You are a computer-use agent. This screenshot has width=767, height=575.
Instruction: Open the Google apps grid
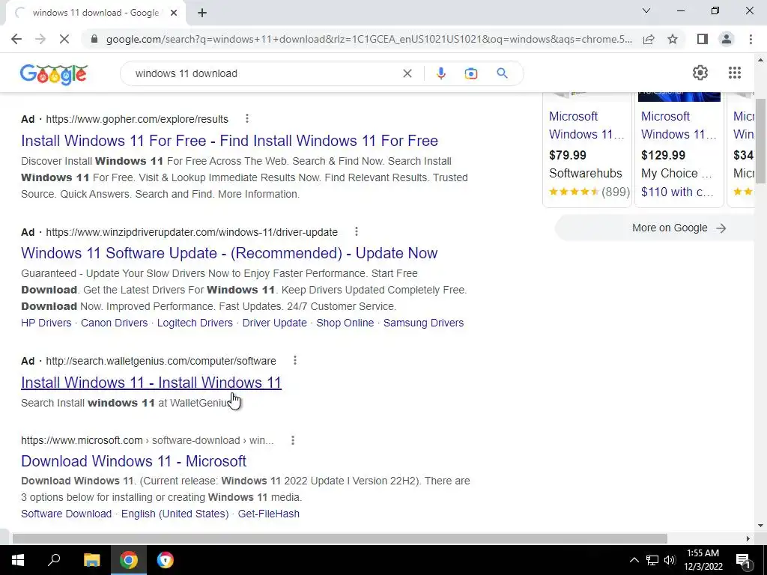(734, 73)
